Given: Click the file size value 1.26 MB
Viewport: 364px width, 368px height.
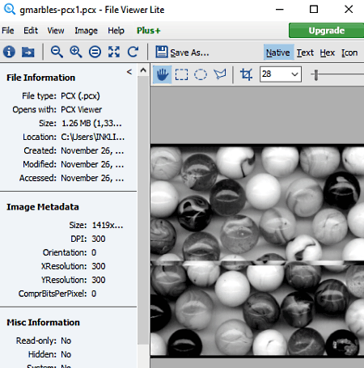Looking at the screenshot, I should [91, 123].
